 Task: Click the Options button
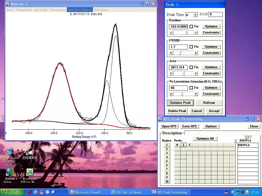tap(211, 126)
